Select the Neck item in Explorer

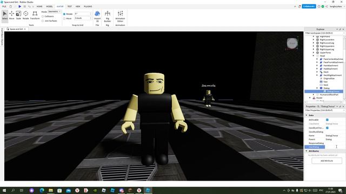(x=325, y=85)
